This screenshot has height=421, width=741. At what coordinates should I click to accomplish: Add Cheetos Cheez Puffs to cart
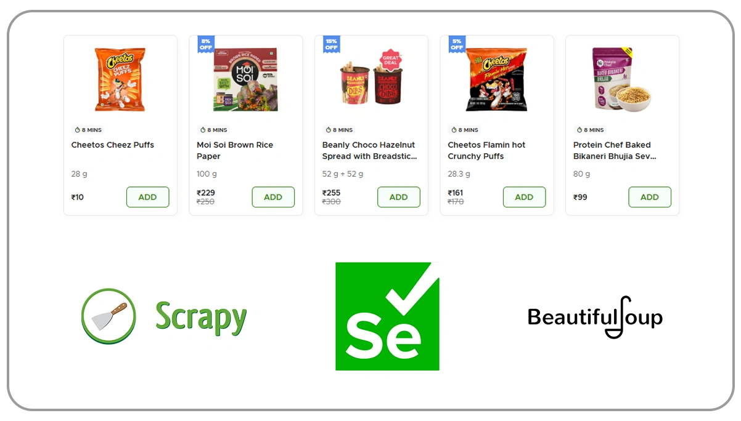coord(147,197)
